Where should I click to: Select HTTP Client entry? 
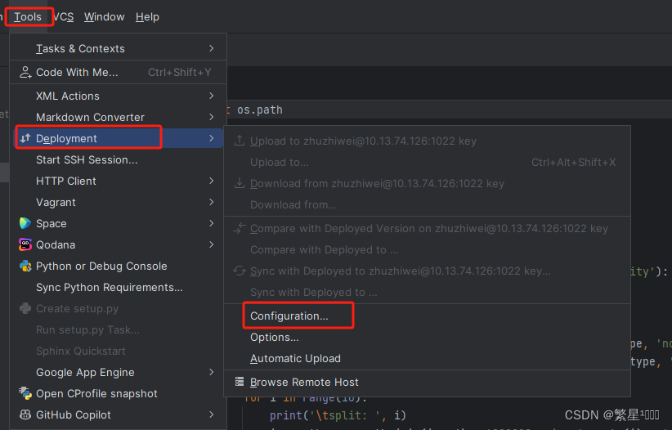(119, 181)
